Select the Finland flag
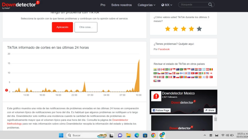This screenshot has width=248, height=139. tap(181, 73)
